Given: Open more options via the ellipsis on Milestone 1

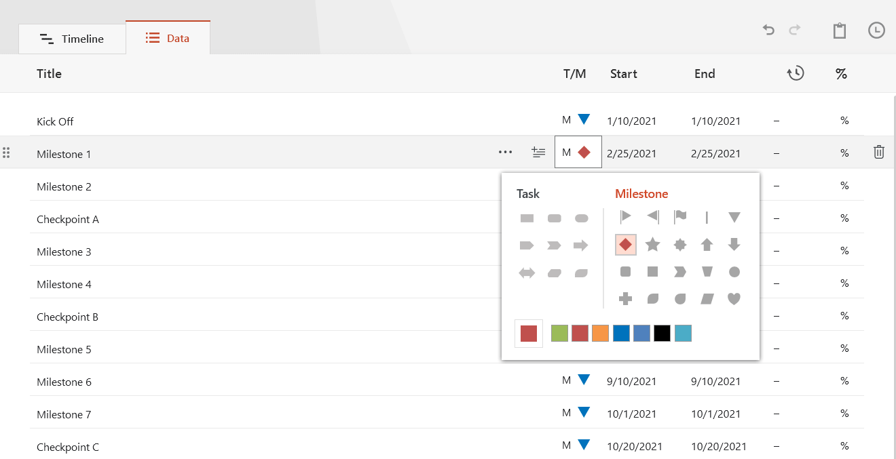Looking at the screenshot, I should pos(505,152).
